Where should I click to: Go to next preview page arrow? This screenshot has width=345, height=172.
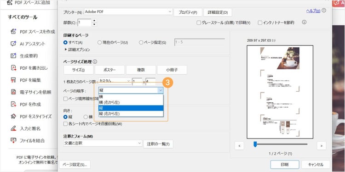pyautogui.click(x=322, y=145)
